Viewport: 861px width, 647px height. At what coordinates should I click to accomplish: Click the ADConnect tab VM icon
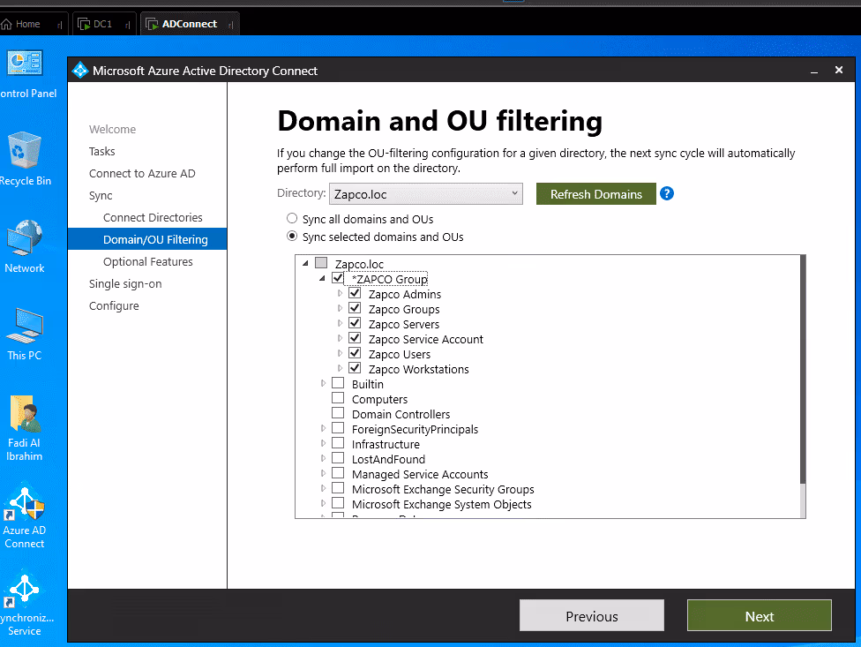coord(152,24)
